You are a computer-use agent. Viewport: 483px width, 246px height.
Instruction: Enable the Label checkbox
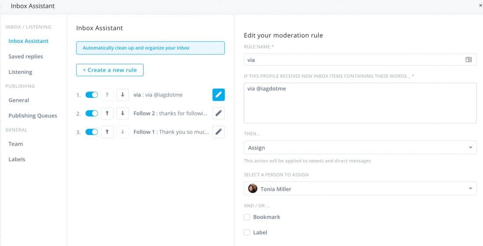[247, 232]
